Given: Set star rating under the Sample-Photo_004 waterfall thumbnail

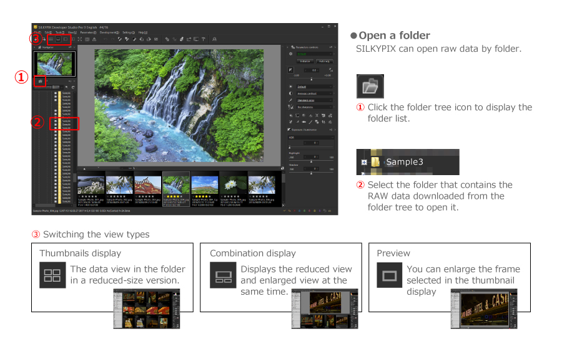Looking at the screenshot, I should click(174, 196).
